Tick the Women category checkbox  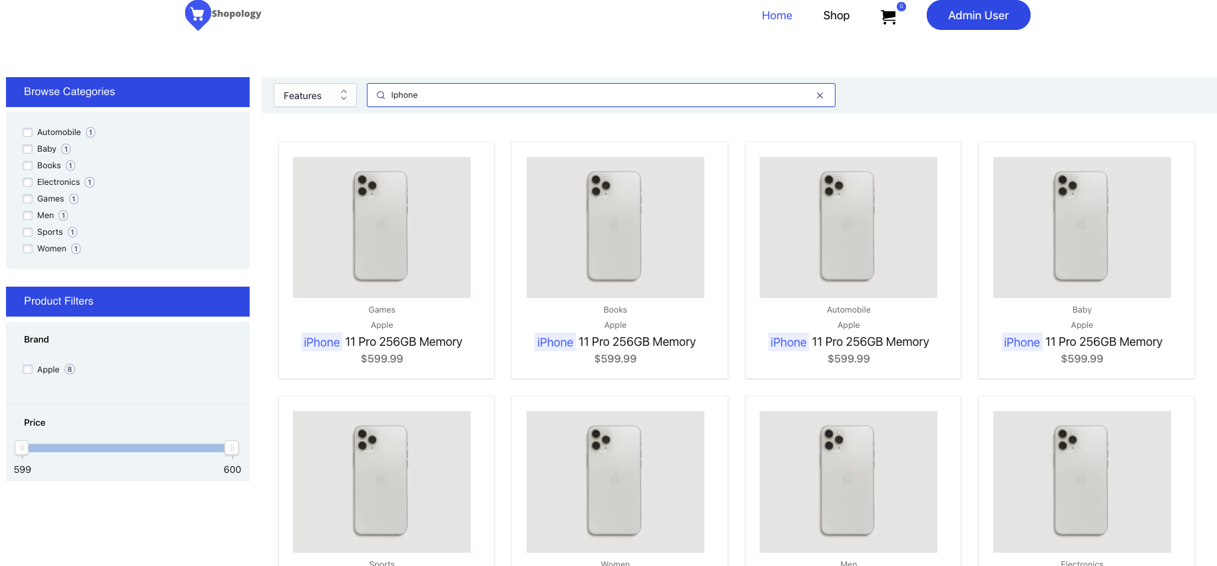[x=28, y=249]
